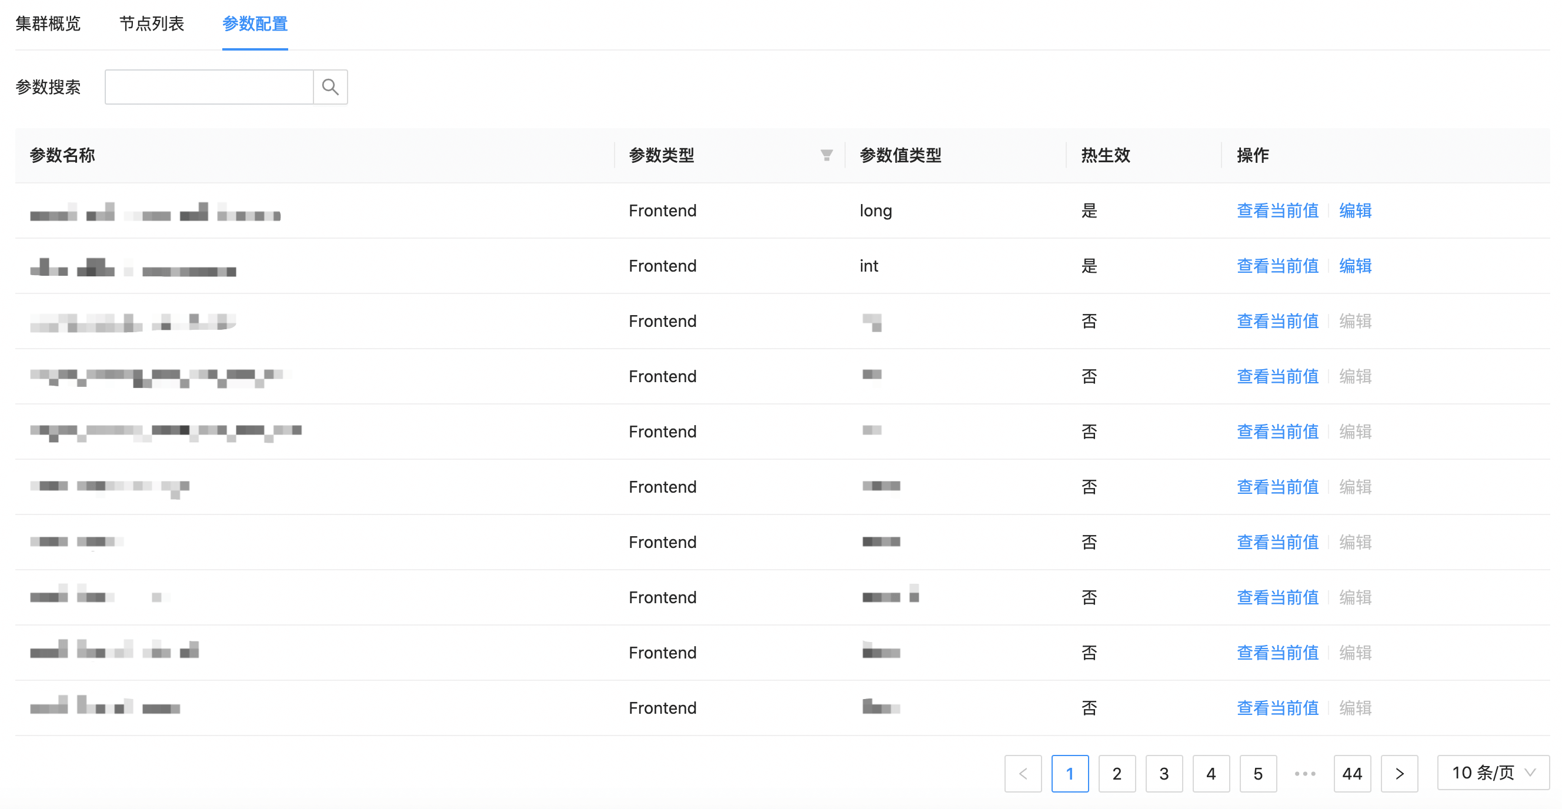Click 编辑 on the int type row
The height and width of the screenshot is (809, 1562).
(1355, 265)
